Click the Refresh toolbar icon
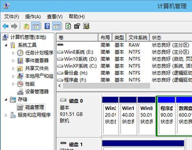The image size is (192, 150). [x=68, y=26]
